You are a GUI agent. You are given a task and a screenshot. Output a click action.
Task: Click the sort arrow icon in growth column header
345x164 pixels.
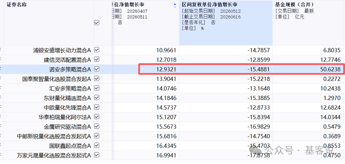[175, 6]
